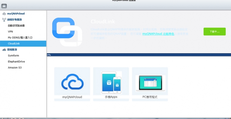Screen dimensions: 231x119
Task: Open My DDNS/個人雲入口 entry
Action: point(20,38)
